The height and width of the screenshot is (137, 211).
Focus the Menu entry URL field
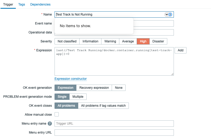pyautogui.click(x=114, y=133)
